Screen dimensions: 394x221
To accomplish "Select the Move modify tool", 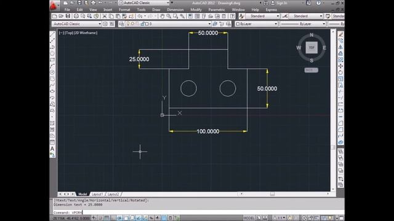I will pos(340,66).
